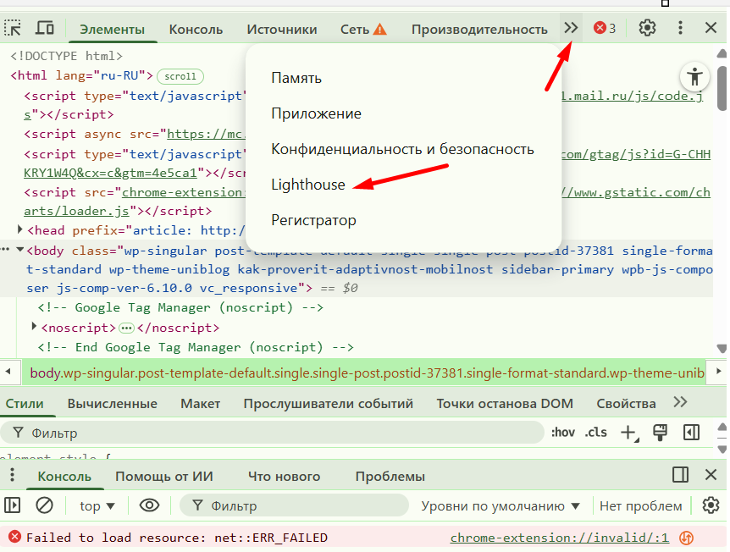Toggle the .cls element classes panel
The height and width of the screenshot is (552, 730).
tap(596, 433)
